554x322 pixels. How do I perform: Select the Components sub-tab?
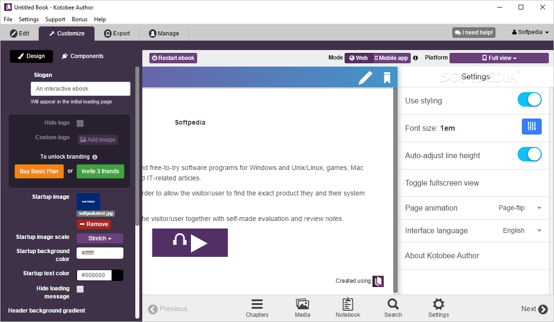tap(83, 56)
